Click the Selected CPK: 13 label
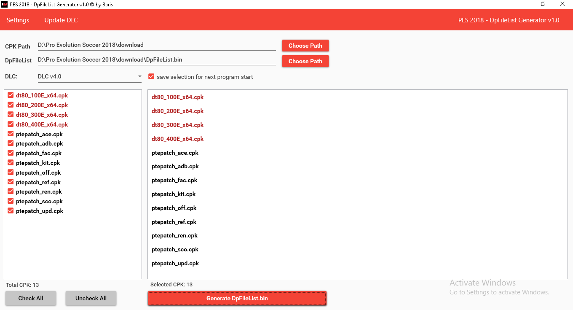Image resolution: width=573 pixels, height=310 pixels. pyautogui.click(x=171, y=285)
